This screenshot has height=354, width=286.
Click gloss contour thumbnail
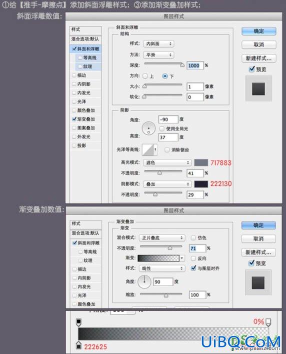tap(148, 150)
